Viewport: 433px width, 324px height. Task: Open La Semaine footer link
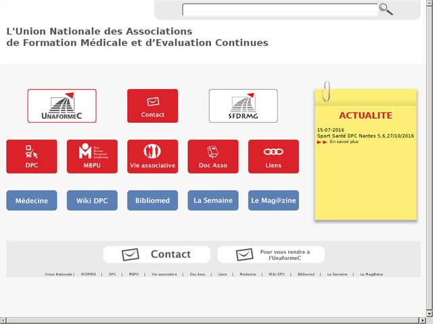click(x=337, y=274)
